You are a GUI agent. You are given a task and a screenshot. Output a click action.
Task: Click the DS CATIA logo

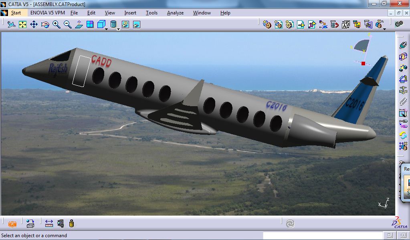pyautogui.click(x=400, y=223)
